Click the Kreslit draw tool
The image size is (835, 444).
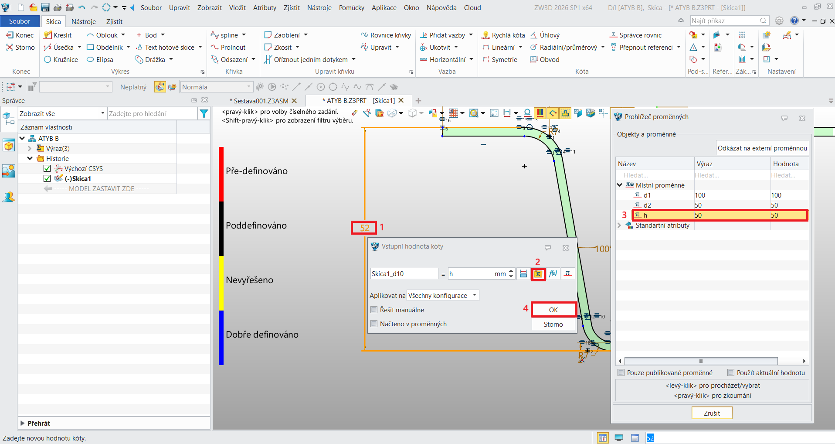pos(58,35)
